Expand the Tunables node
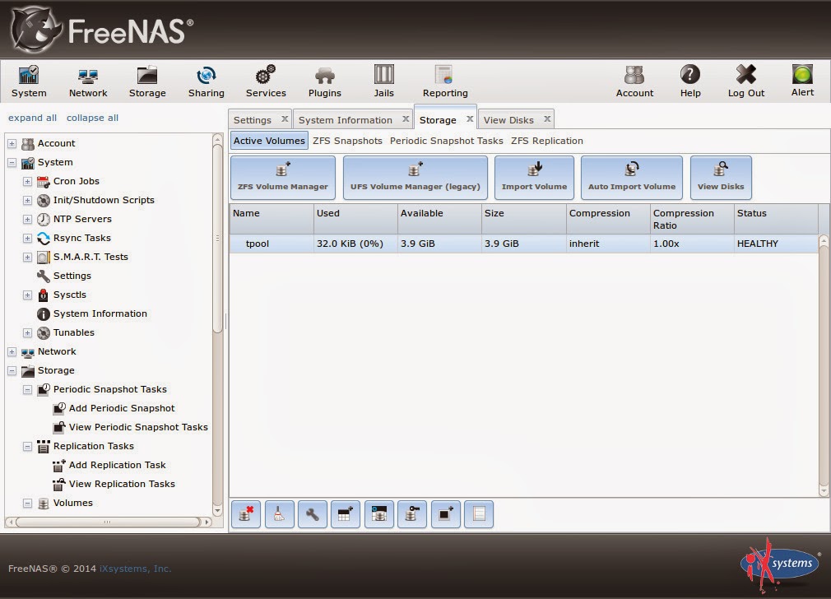 [27, 333]
